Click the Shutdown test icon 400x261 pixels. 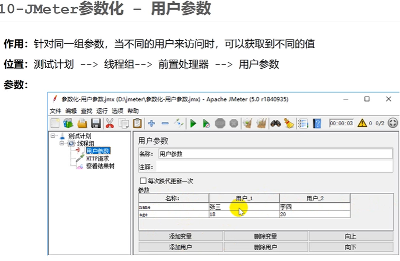pyautogui.click(x=234, y=124)
